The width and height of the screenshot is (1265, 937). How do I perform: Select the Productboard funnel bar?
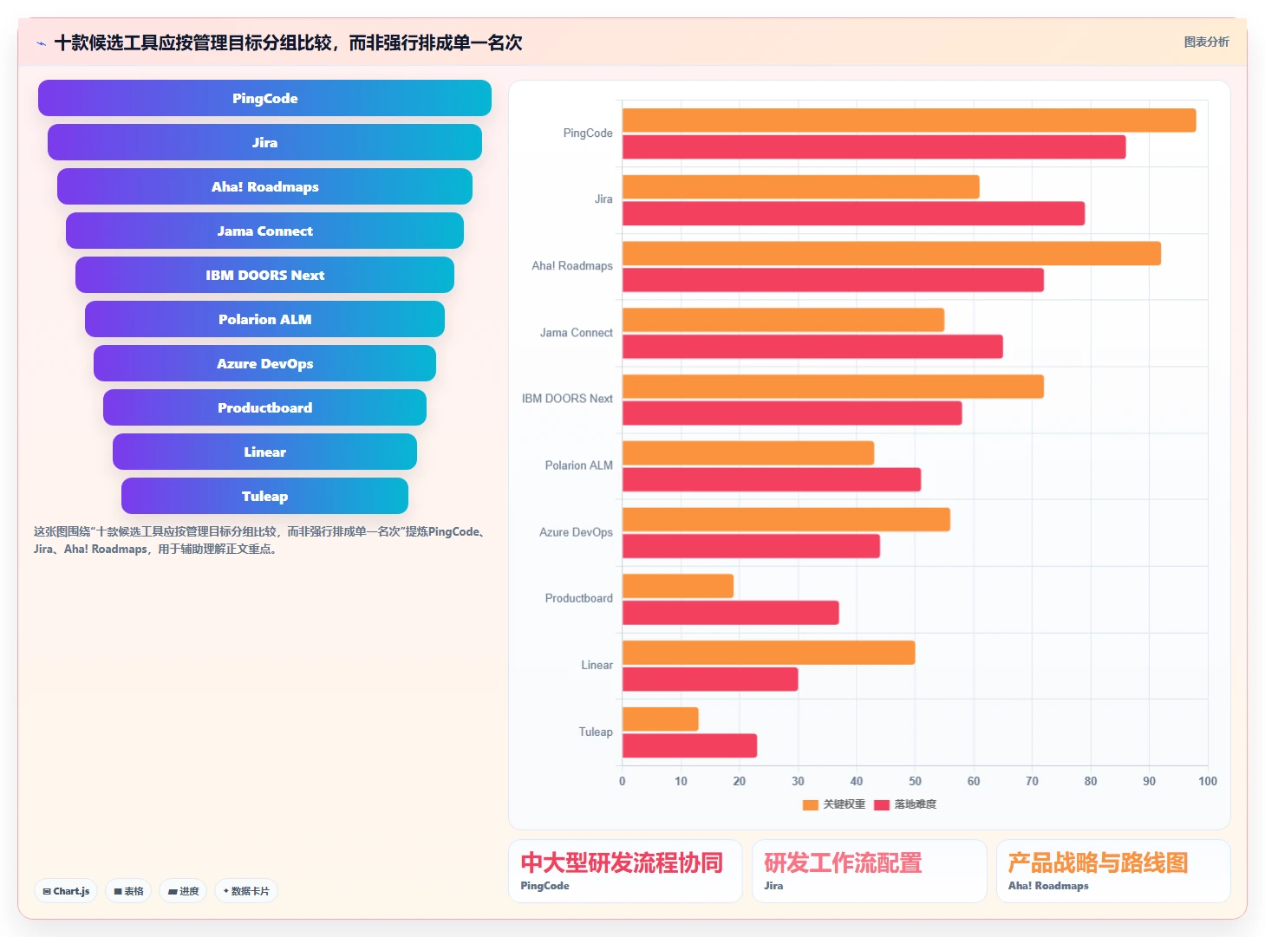coord(264,407)
